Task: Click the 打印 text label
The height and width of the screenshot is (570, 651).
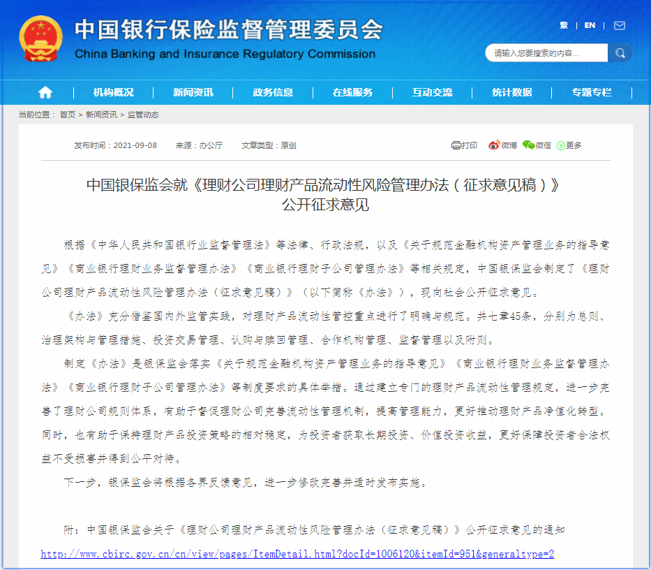Action: coord(469,145)
